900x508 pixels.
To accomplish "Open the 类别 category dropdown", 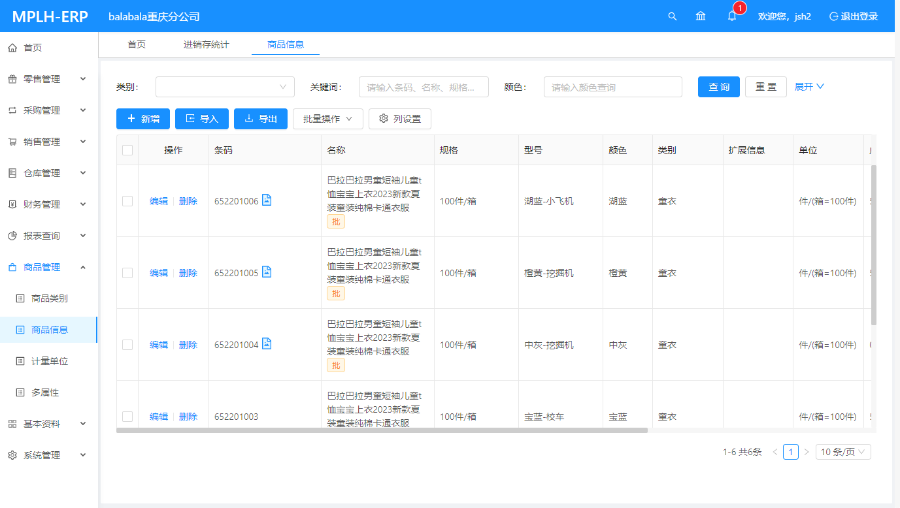I will [225, 87].
